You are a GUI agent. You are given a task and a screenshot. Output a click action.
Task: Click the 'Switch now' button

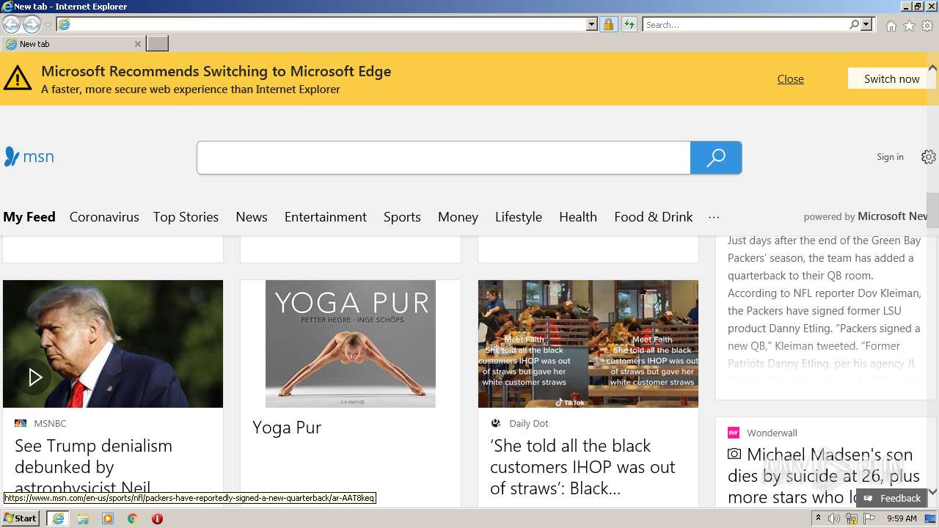tap(891, 78)
